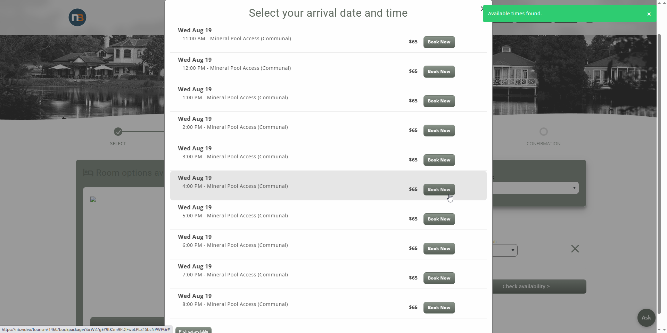The width and height of the screenshot is (667, 333).
Task: Click Find next available button
Action: [x=193, y=331]
